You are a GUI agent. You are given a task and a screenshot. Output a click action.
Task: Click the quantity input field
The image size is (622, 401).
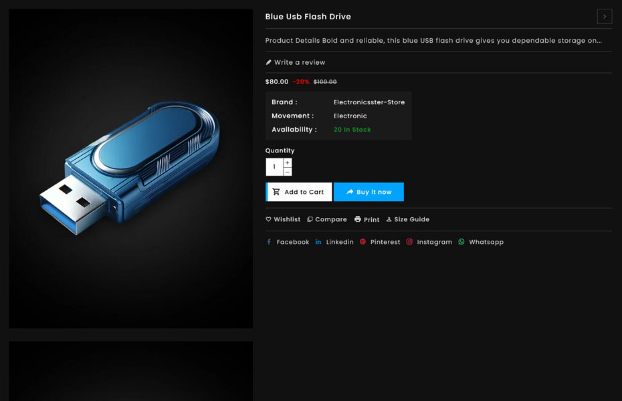point(274,167)
